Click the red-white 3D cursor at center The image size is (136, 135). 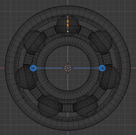68,68
